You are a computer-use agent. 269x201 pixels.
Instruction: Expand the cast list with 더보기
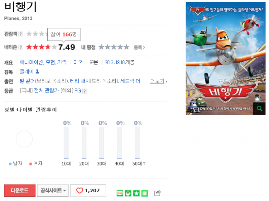tap(158, 81)
